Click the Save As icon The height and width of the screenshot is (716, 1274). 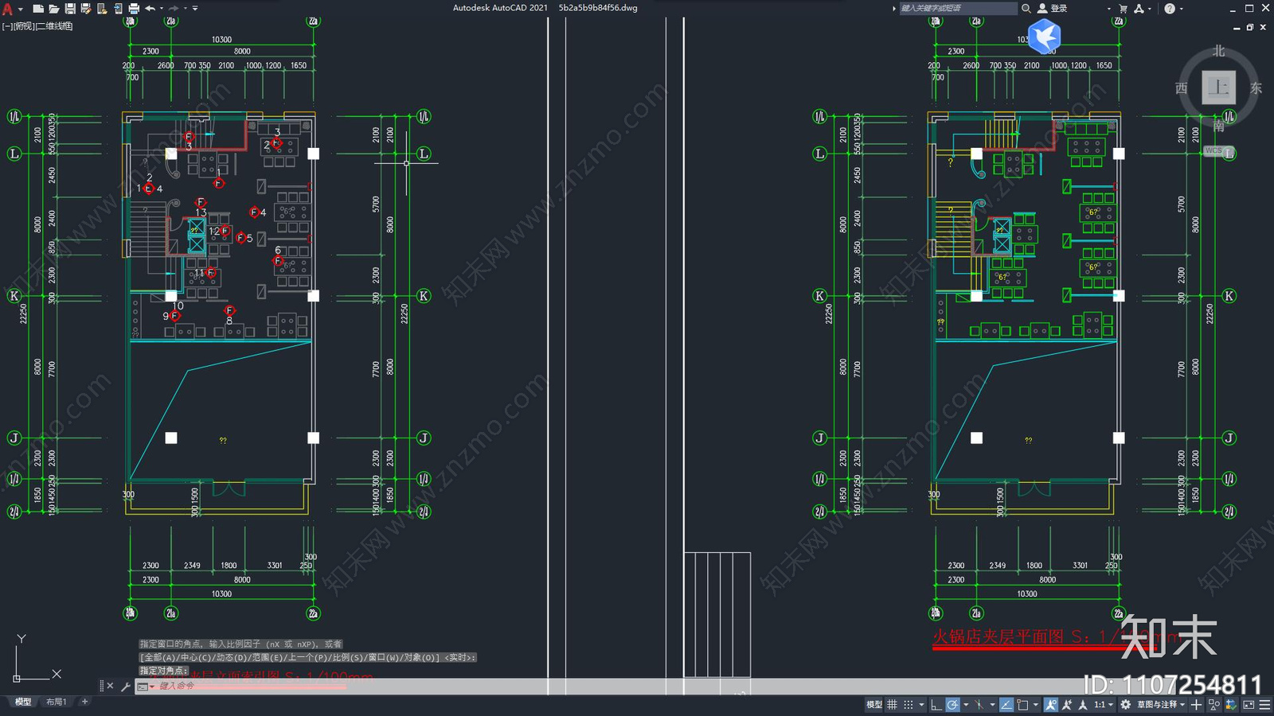coord(86,9)
